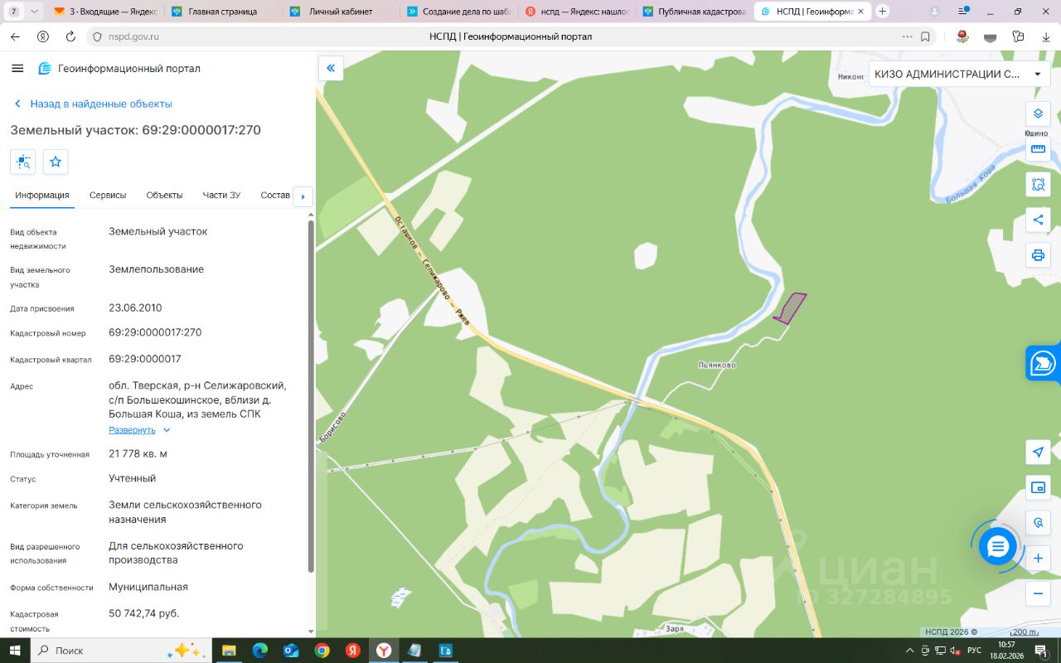Click cadastral number value 69:29:0000017:270
1061x663 pixels.
(155, 332)
